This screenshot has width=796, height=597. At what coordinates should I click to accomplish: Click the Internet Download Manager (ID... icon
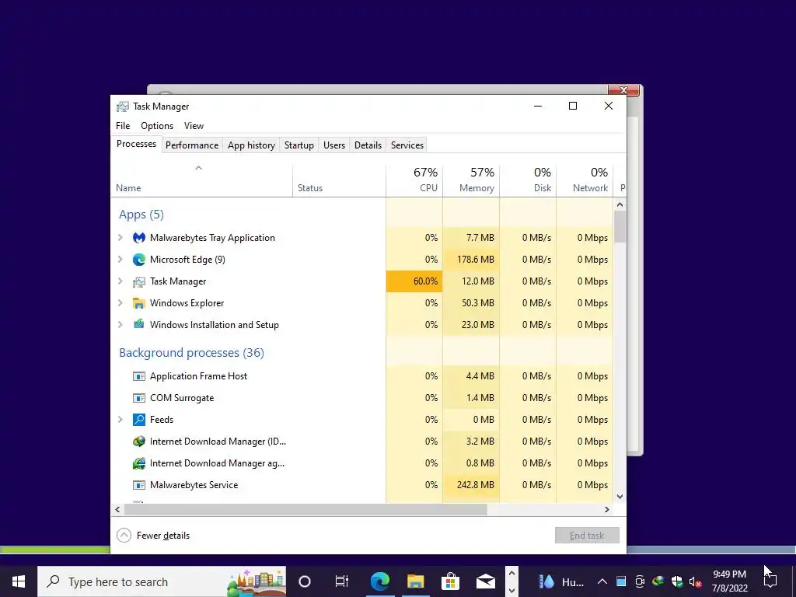click(x=138, y=442)
